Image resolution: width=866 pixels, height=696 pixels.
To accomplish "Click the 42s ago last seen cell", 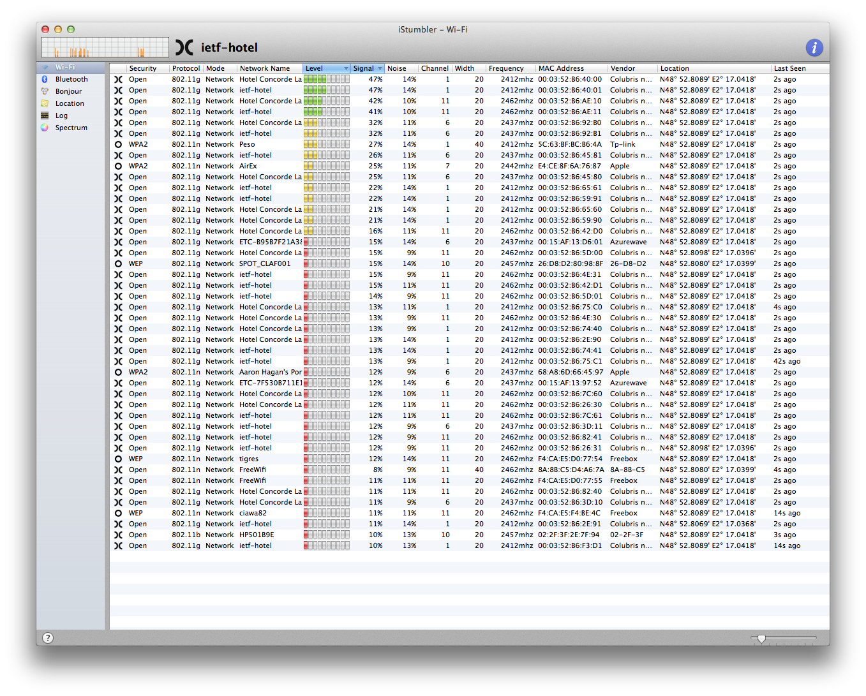I will pyautogui.click(x=786, y=361).
